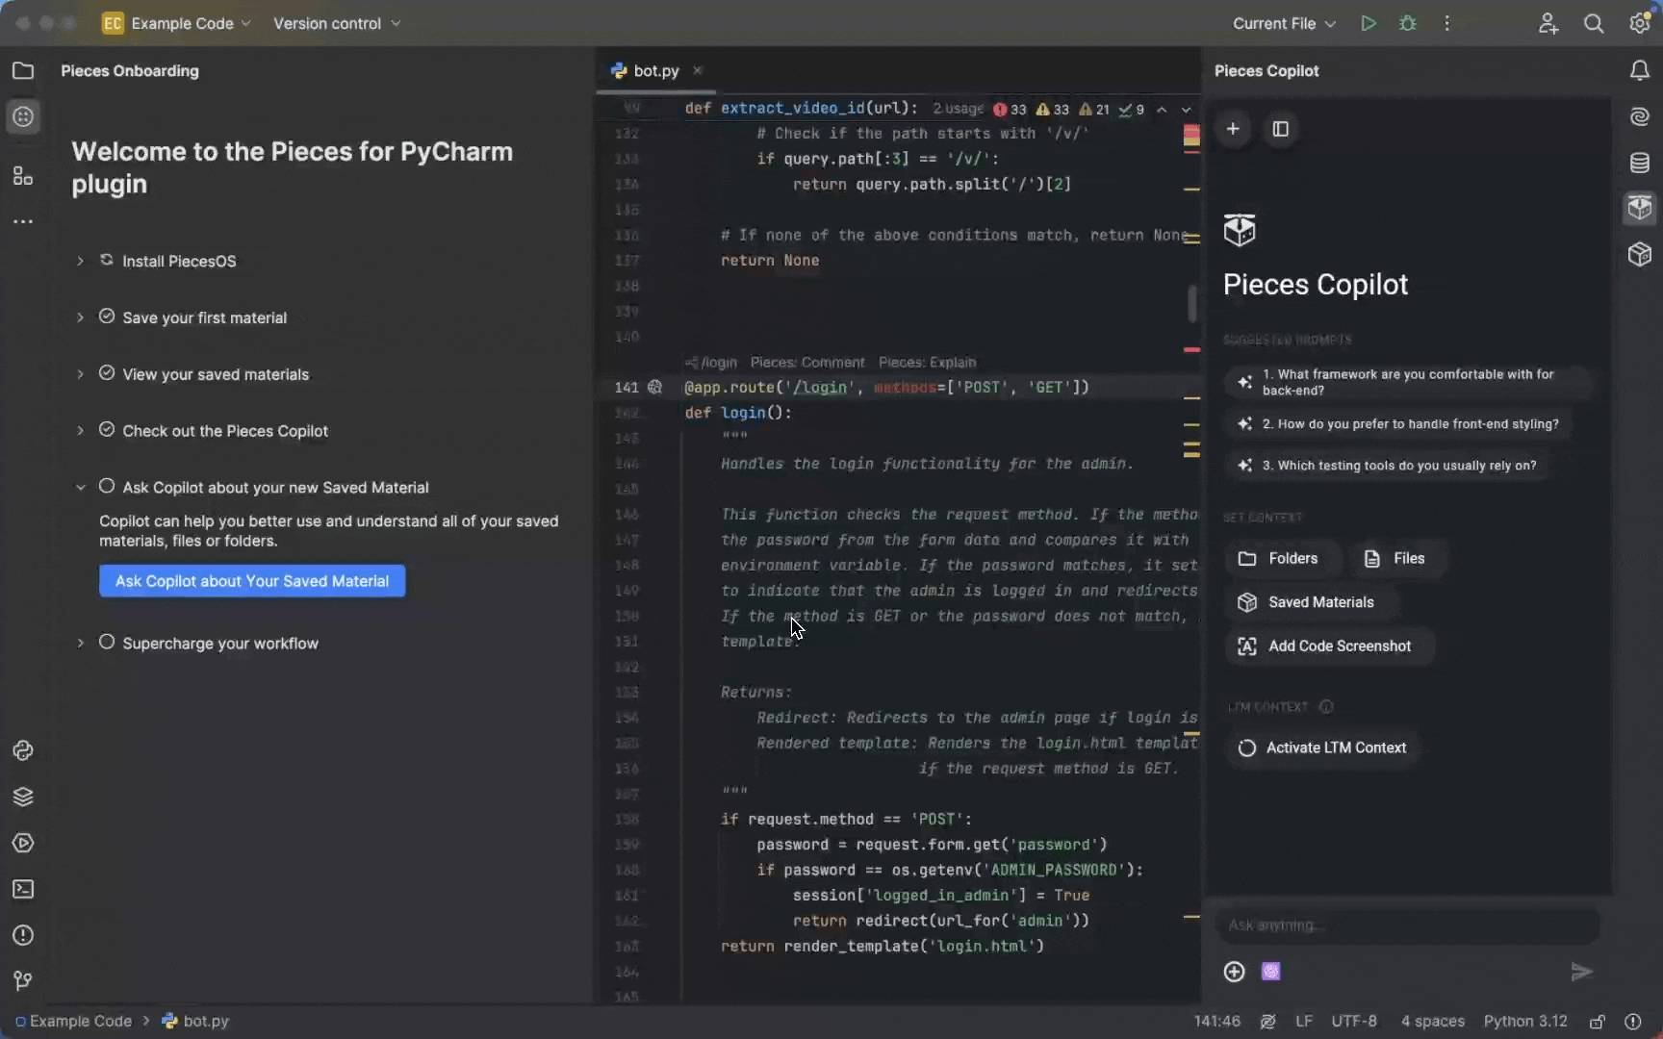Image resolution: width=1663 pixels, height=1039 pixels.
Task: Expand View your saved materials step
Action: (x=81, y=374)
